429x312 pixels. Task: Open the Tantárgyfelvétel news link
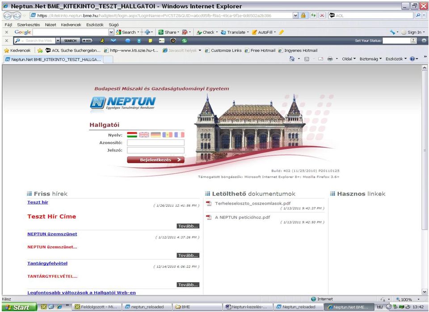click(47, 263)
